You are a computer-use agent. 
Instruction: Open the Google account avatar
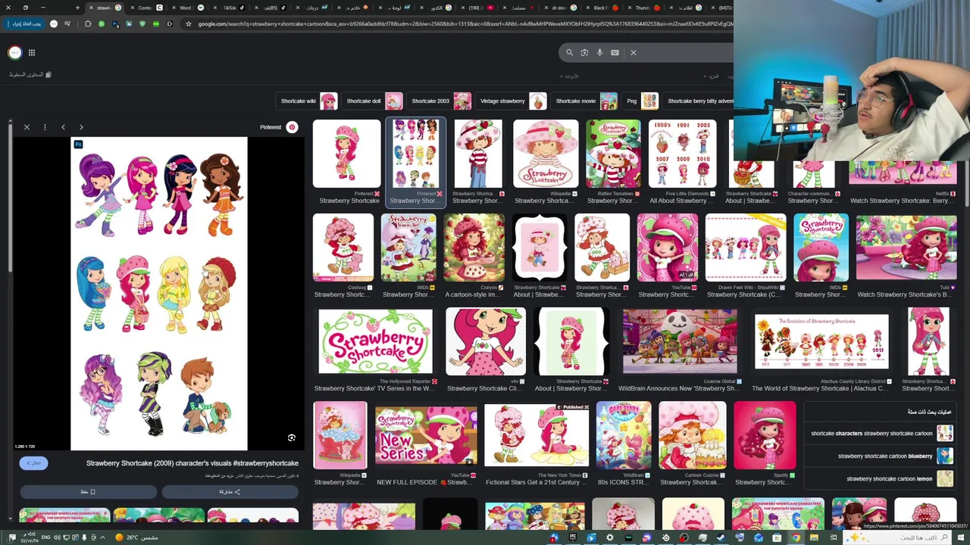[14, 52]
